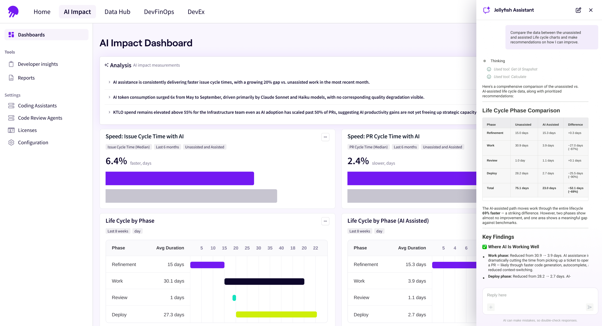Click the teal Review phase marker
602x326 pixels.
click(234, 298)
